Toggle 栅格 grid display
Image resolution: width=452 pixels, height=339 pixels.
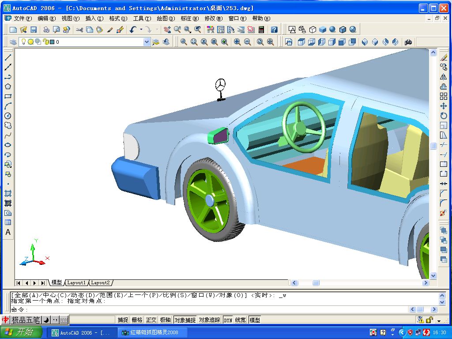coord(137,320)
